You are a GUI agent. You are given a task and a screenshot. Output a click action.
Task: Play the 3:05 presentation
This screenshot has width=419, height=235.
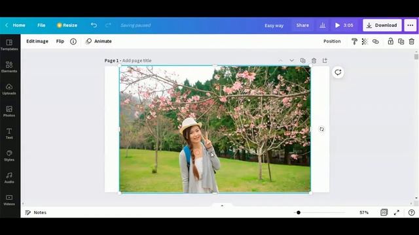tap(344, 25)
